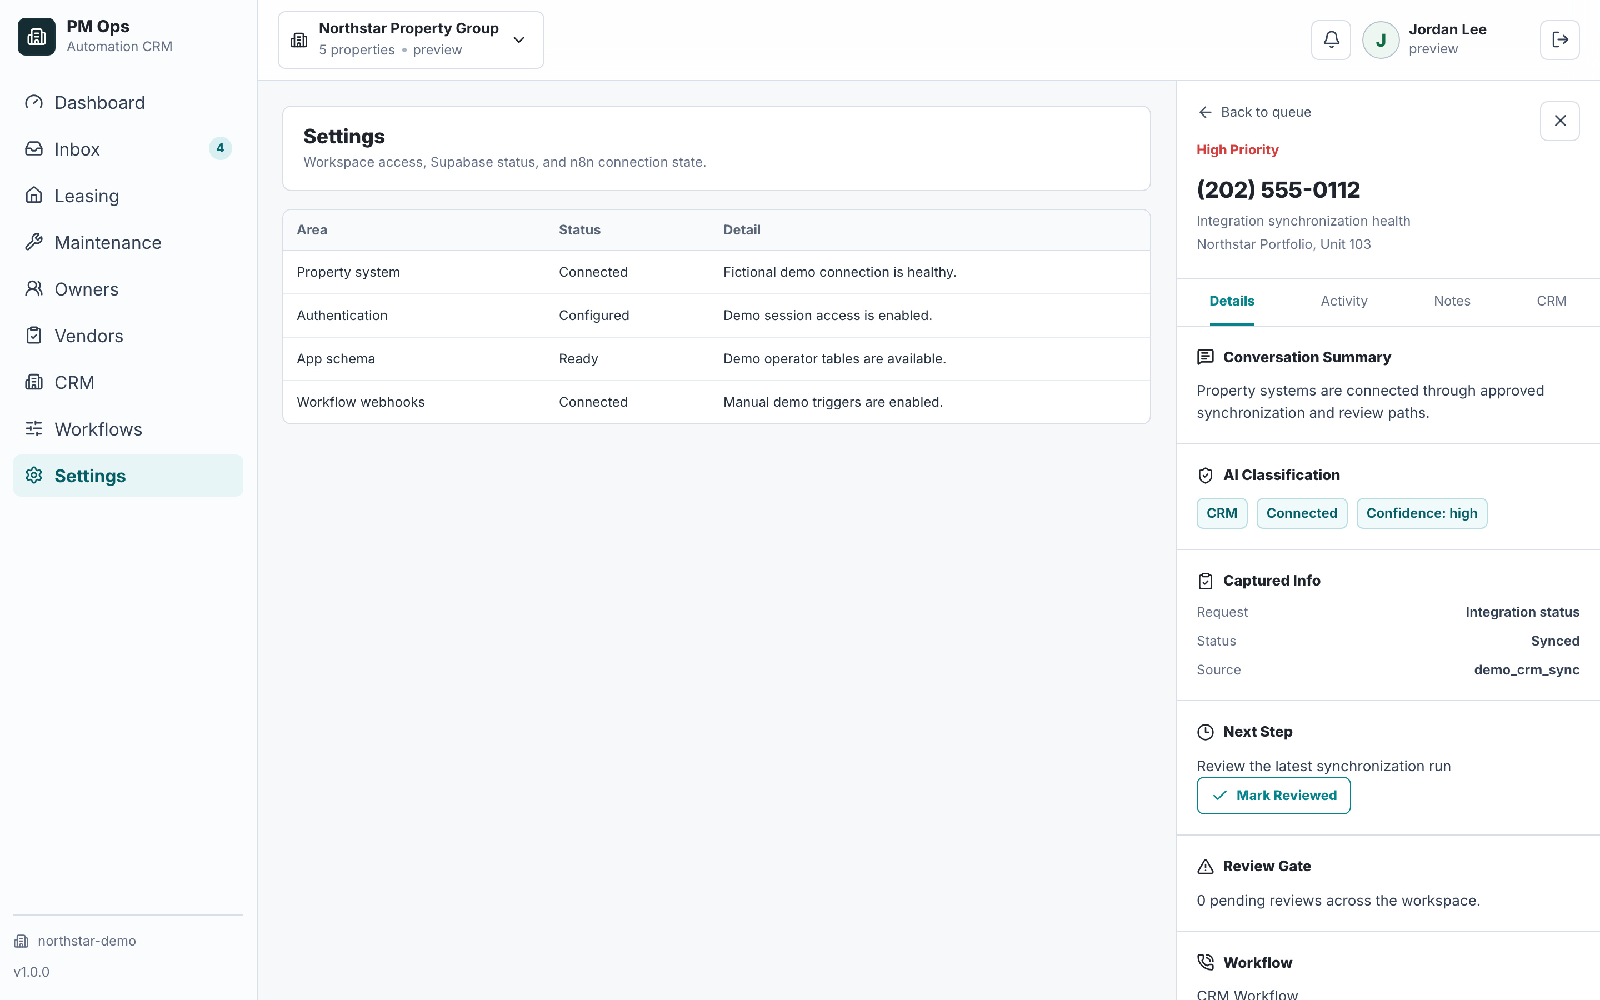1600x1000 pixels.
Task: Click the Confidence: high tag
Action: pos(1422,513)
